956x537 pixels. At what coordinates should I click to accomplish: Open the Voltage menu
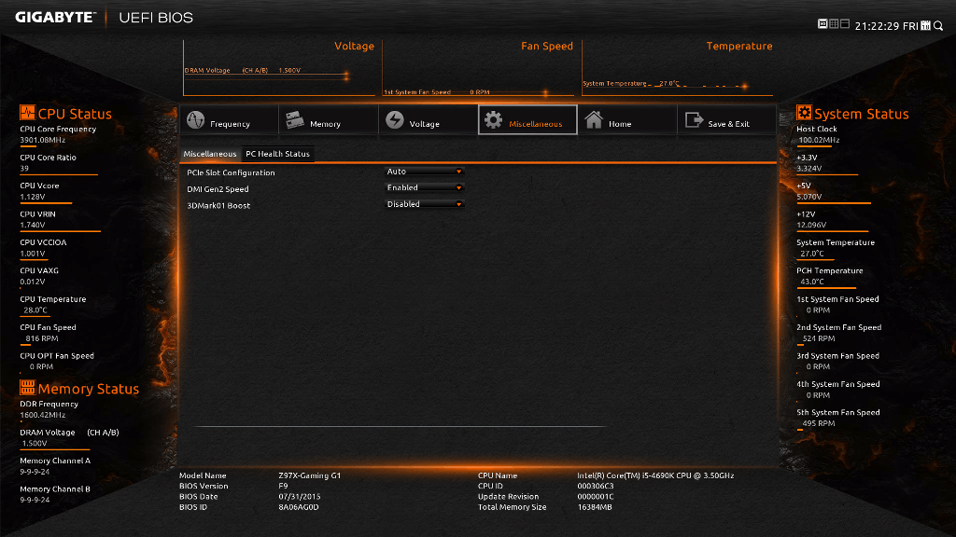428,120
